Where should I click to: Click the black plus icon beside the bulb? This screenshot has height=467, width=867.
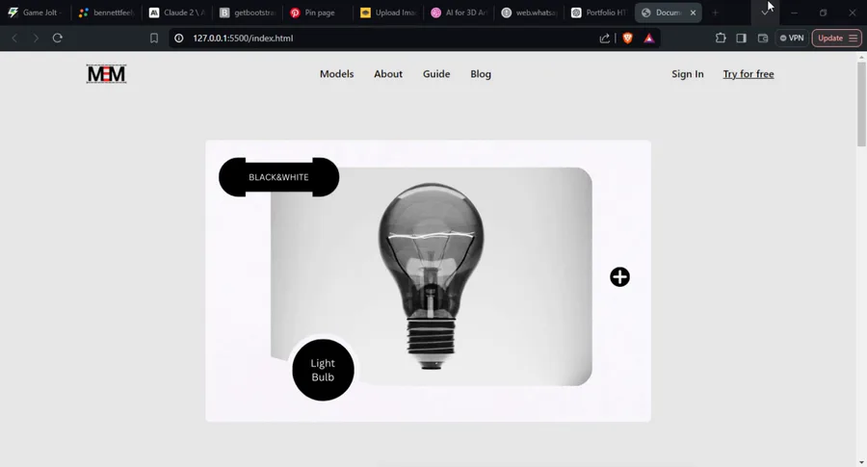pos(619,277)
